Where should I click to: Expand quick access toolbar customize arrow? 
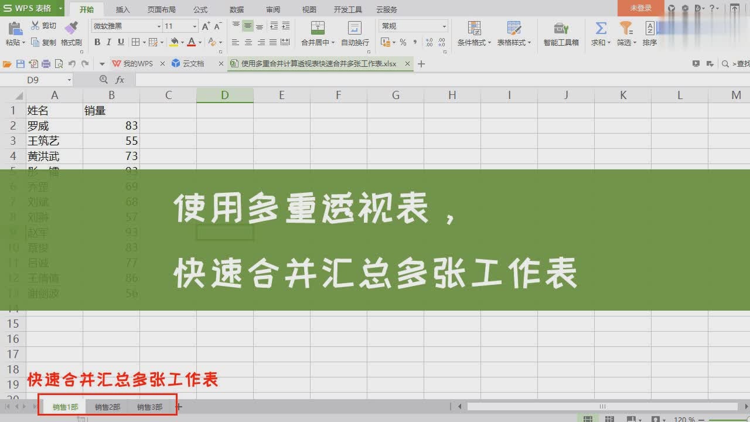coord(102,63)
